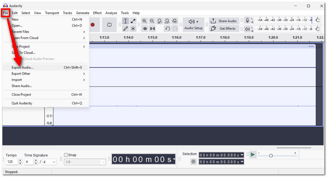Open selection start time format dropdown
The image size is (327, 177).
[x=242, y=155]
